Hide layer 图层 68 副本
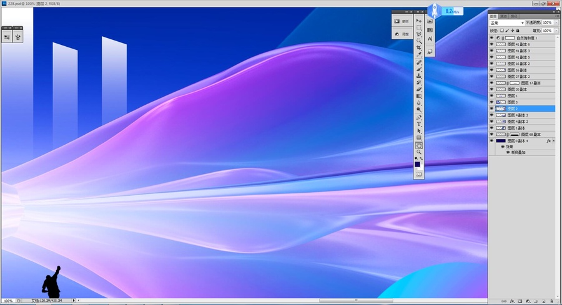The width and height of the screenshot is (562, 305). [492, 135]
